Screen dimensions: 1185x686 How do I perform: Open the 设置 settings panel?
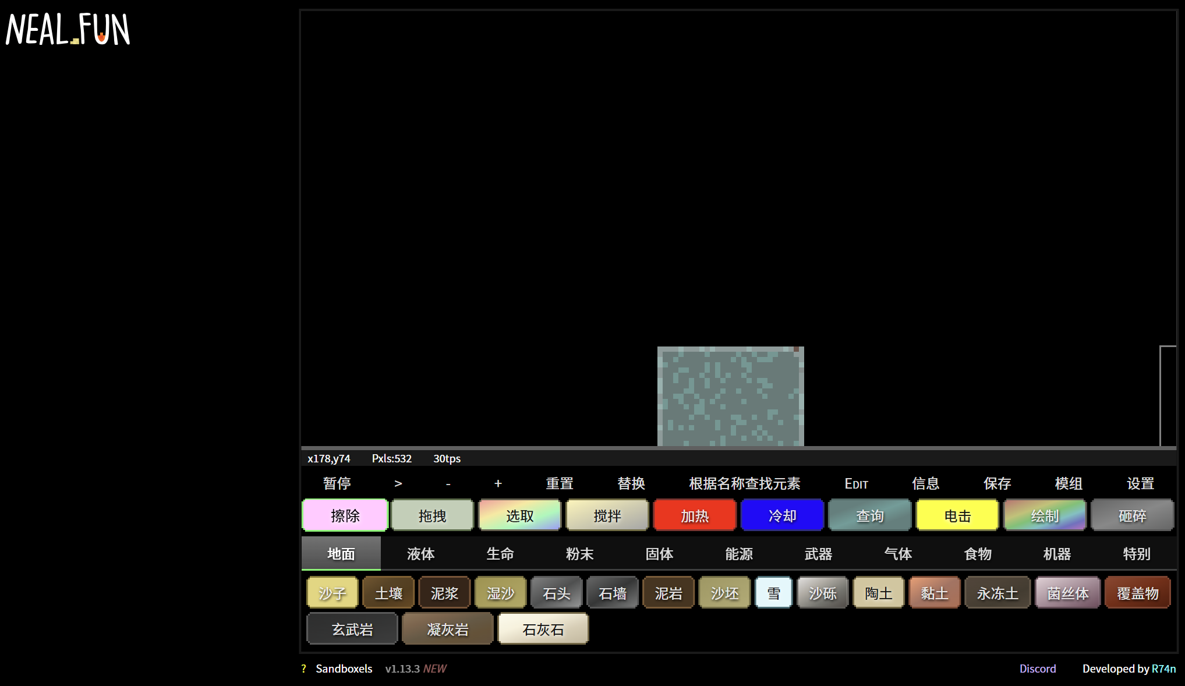tap(1140, 483)
